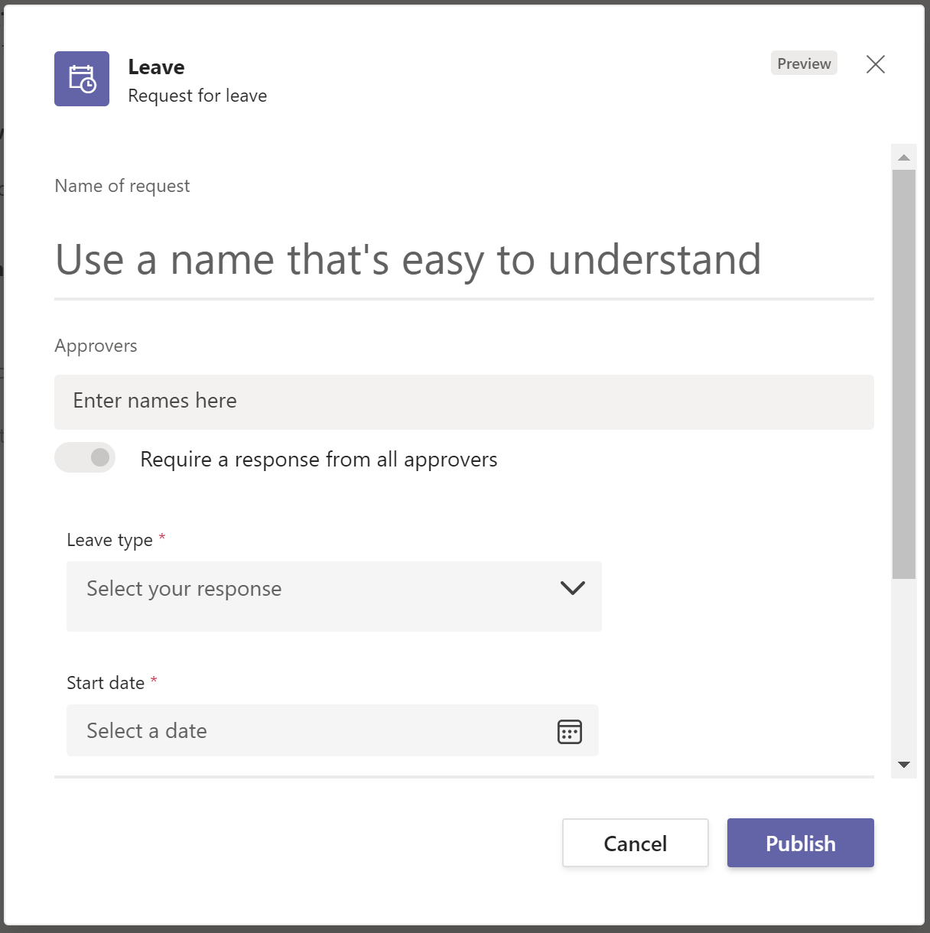
Task: Click the vertical scrollbar thumb
Action: point(903,374)
